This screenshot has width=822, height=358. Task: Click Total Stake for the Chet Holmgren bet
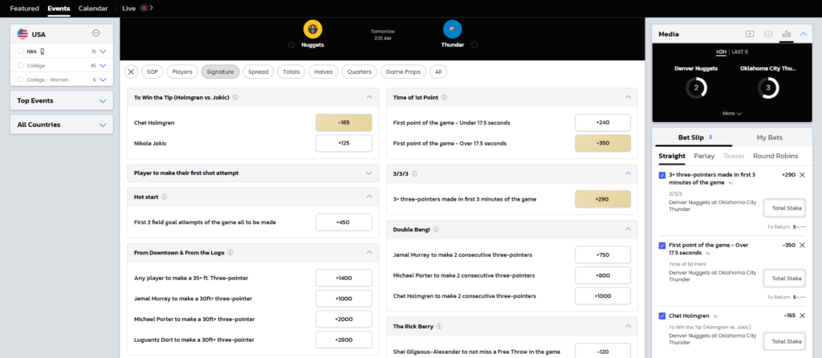coord(783,341)
